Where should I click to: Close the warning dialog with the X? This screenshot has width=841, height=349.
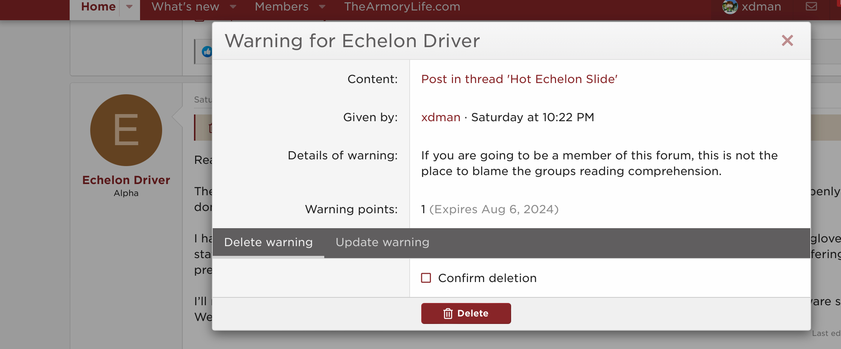(787, 40)
